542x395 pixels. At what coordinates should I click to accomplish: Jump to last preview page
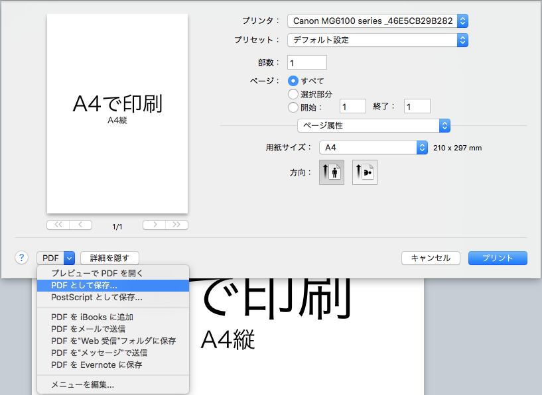coord(176,225)
